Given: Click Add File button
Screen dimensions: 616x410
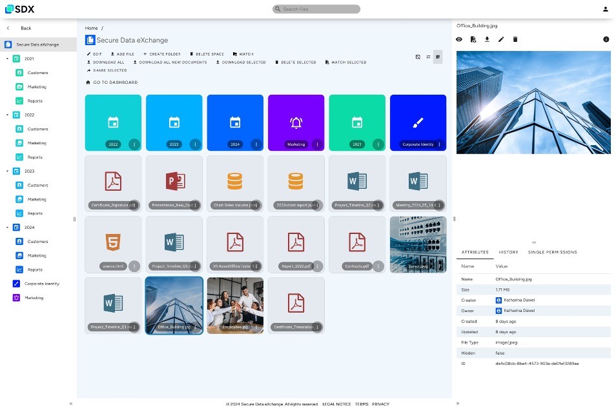Looking at the screenshot, I should click(122, 54).
